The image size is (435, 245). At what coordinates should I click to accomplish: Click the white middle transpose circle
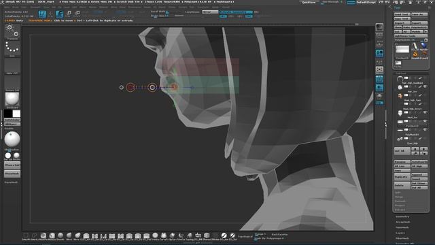(152, 87)
